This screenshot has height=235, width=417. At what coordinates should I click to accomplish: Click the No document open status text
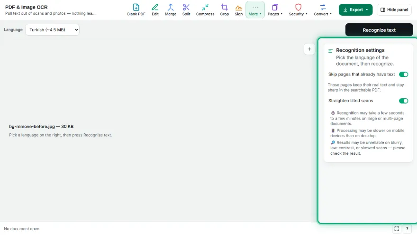pyautogui.click(x=21, y=229)
